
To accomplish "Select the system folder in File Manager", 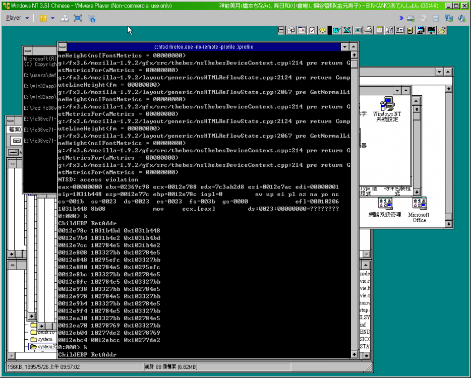I will coord(44,339).
